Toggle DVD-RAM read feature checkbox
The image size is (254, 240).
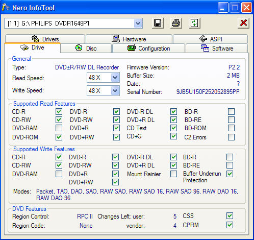[59, 128]
